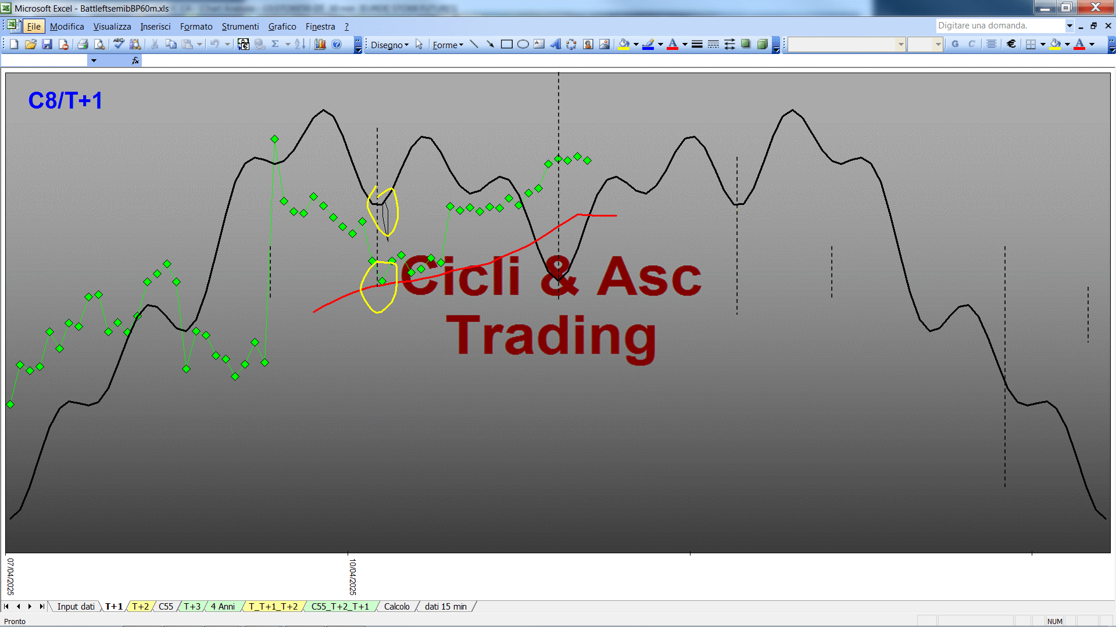Insert a diagram or organization chart
Screen dimensions: 1116x627
572,44
